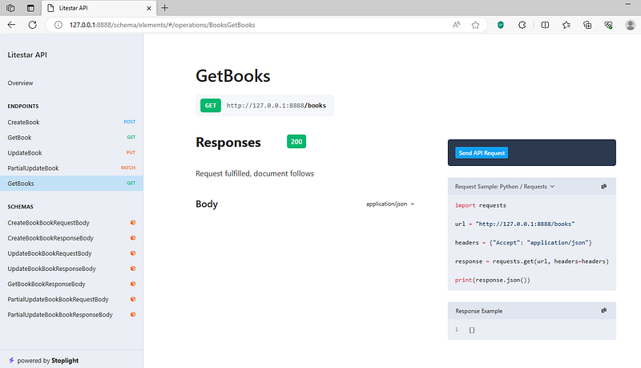641x368 pixels.
Task: Click the Responses section heading
Action: [x=228, y=142]
